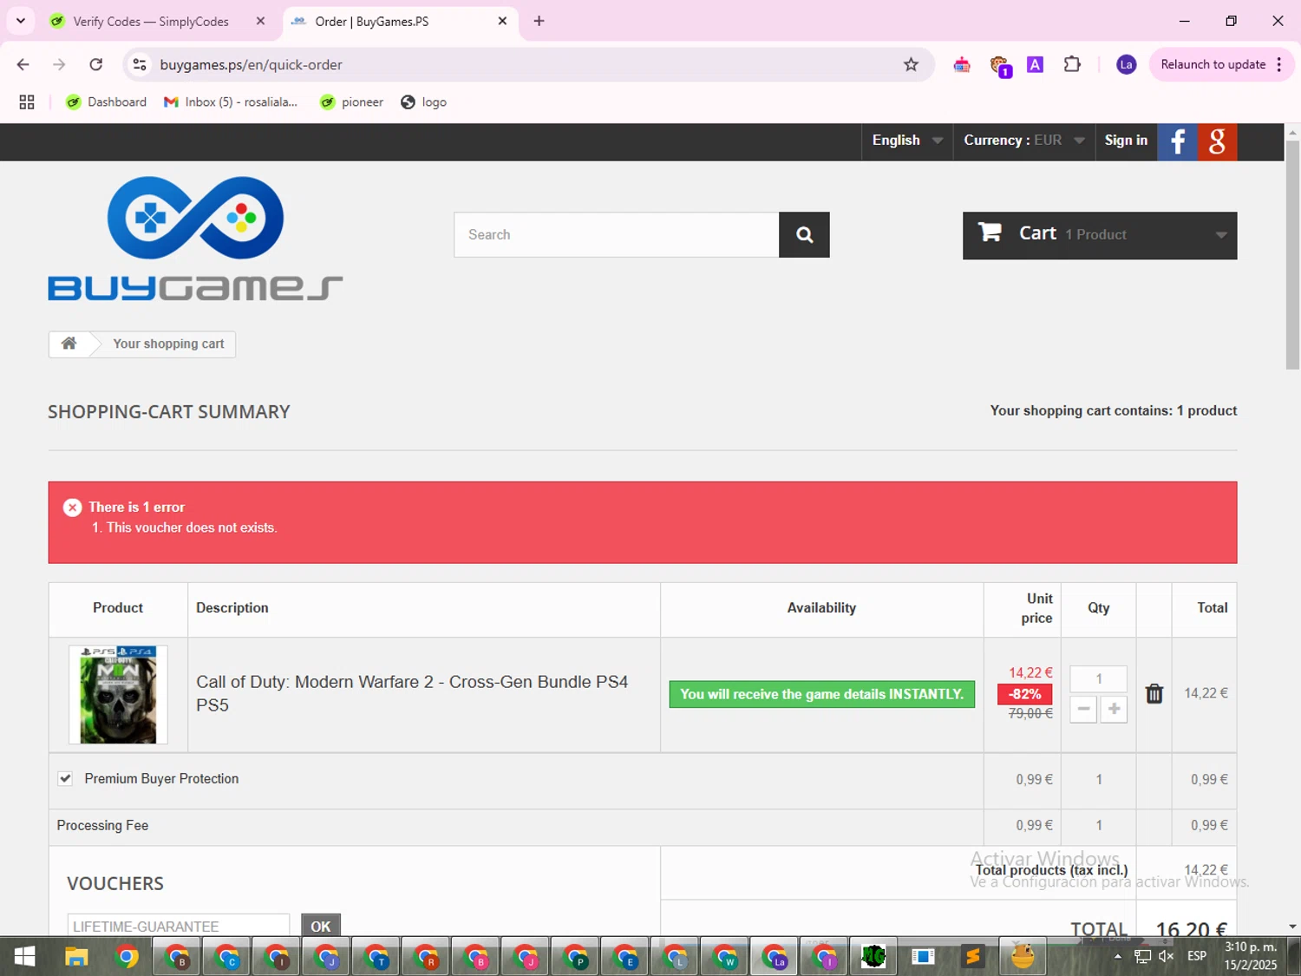
Task: Decrease quantity with the minus button
Action: click(1083, 709)
